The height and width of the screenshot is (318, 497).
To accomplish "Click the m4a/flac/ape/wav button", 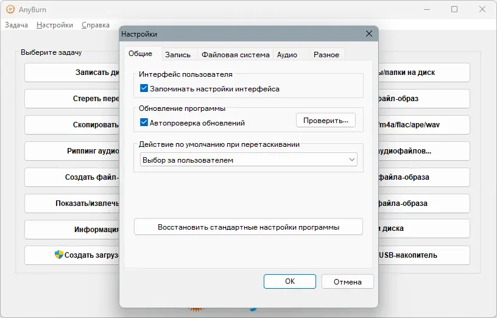I will [x=424, y=125].
